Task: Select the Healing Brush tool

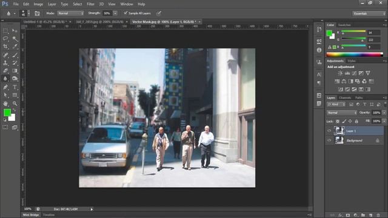Action: pos(5,55)
